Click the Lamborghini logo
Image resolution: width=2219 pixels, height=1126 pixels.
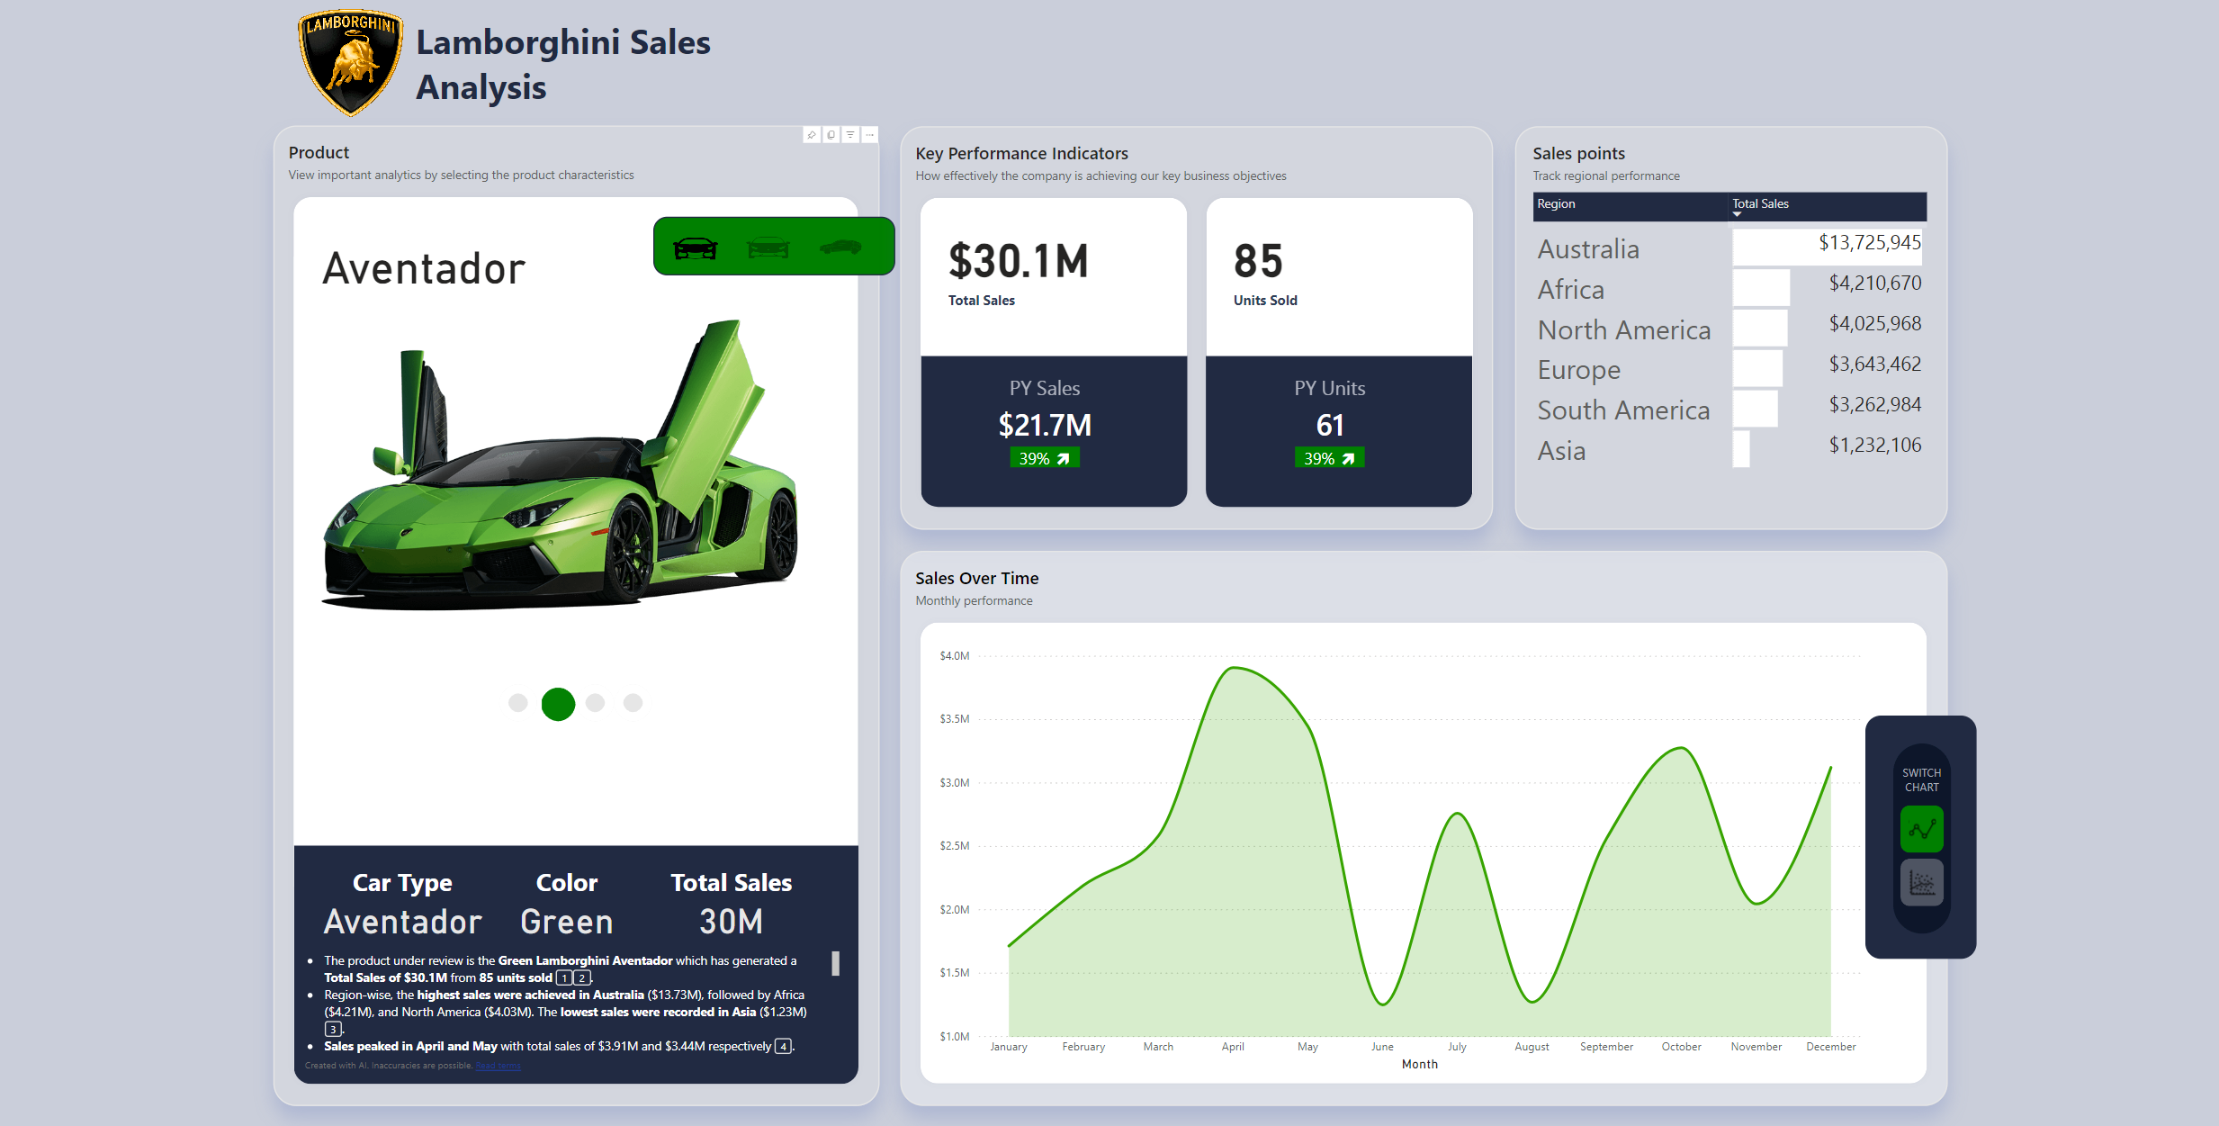[350, 62]
